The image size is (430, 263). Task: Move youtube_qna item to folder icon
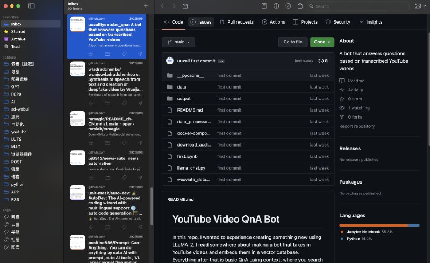(x=107, y=54)
